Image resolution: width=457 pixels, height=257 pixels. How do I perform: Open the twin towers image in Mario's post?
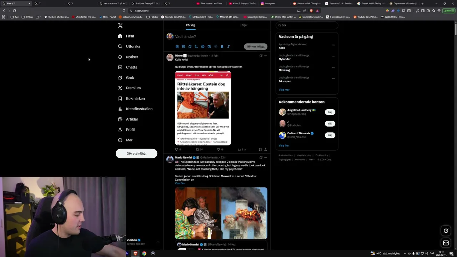(244, 213)
